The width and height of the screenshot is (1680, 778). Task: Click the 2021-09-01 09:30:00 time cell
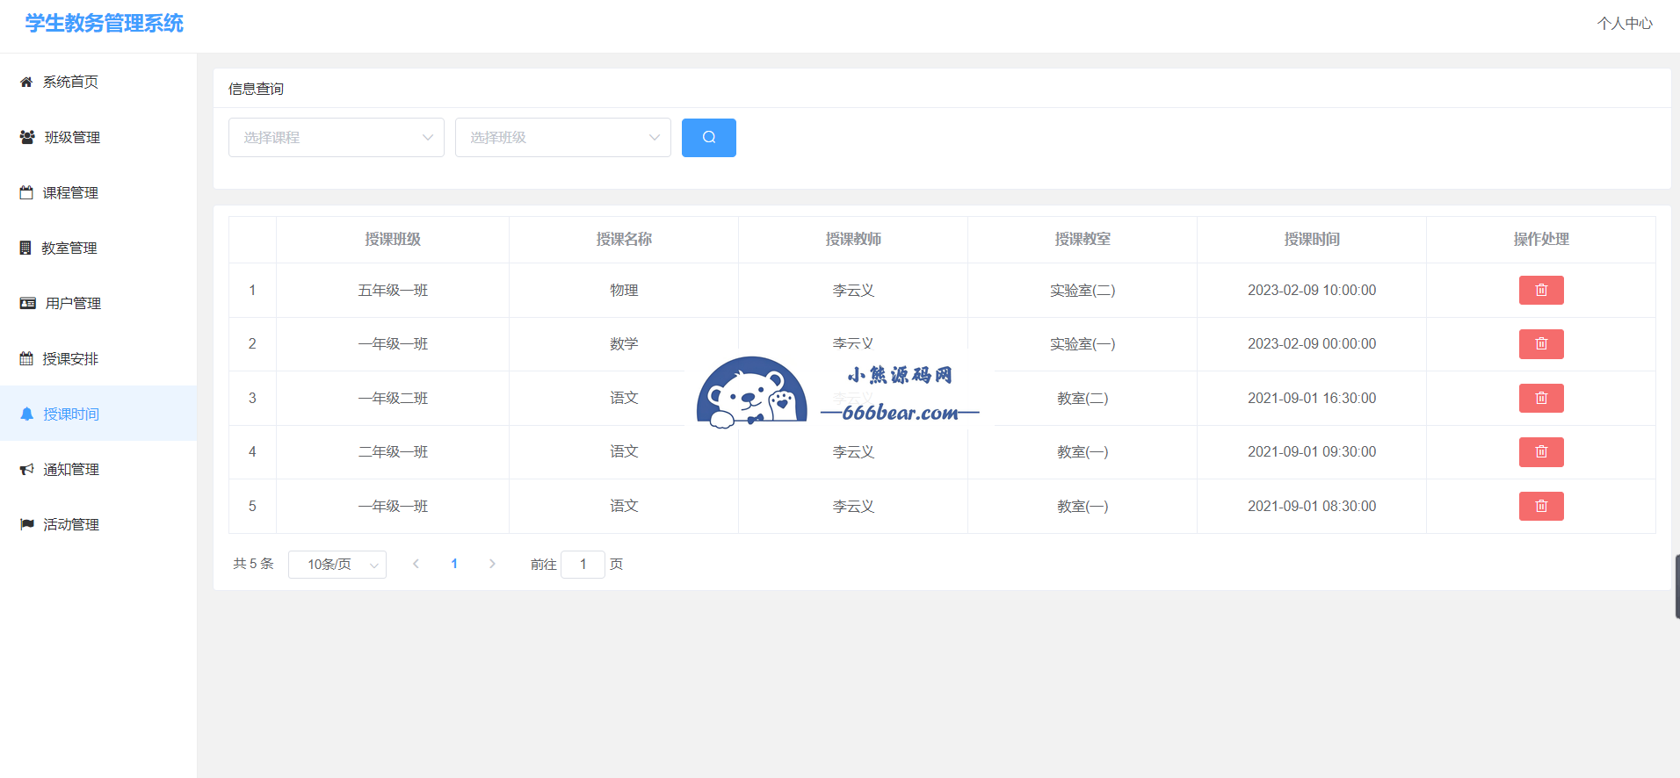[x=1312, y=452]
